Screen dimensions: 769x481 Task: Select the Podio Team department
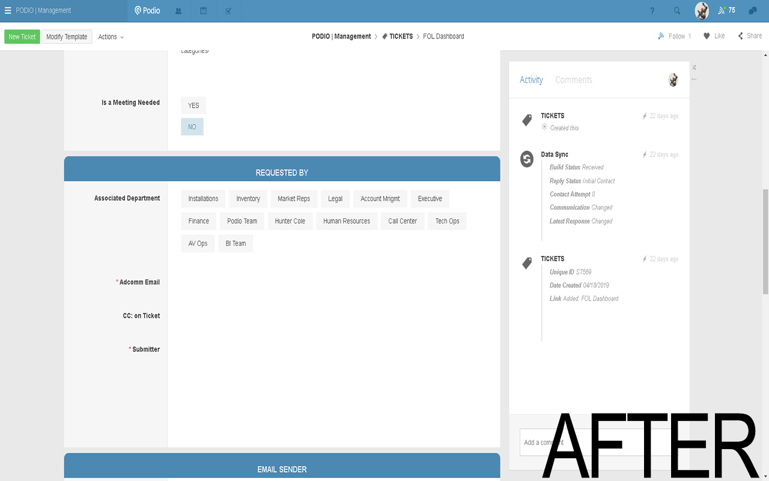tap(242, 221)
